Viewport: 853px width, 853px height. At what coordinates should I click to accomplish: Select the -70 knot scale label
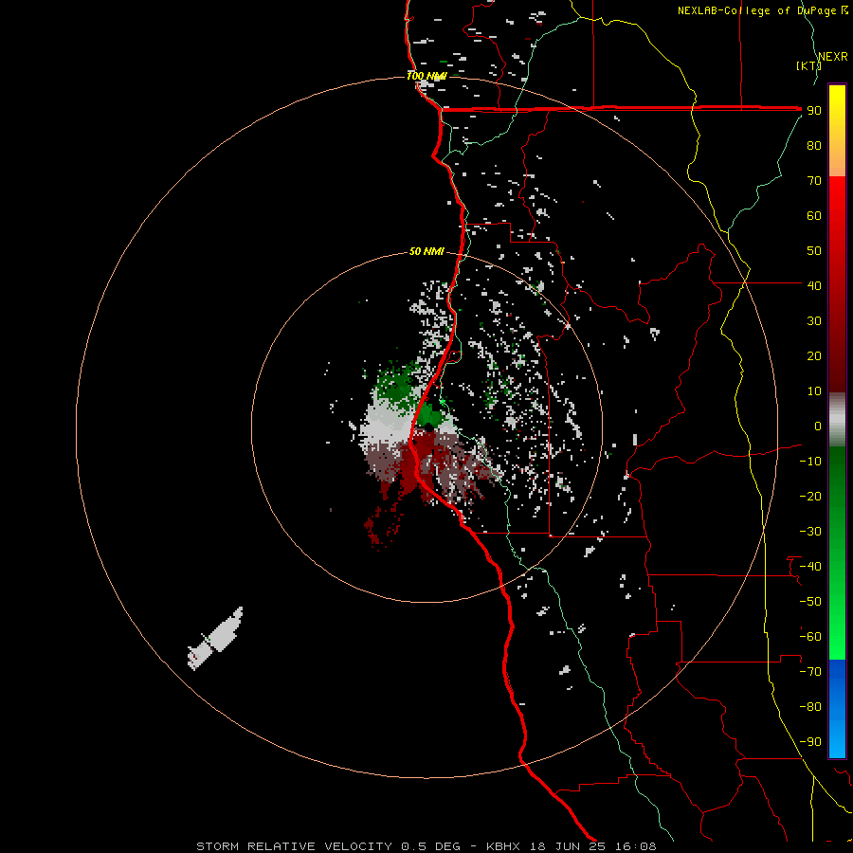pyautogui.click(x=810, y=671)
